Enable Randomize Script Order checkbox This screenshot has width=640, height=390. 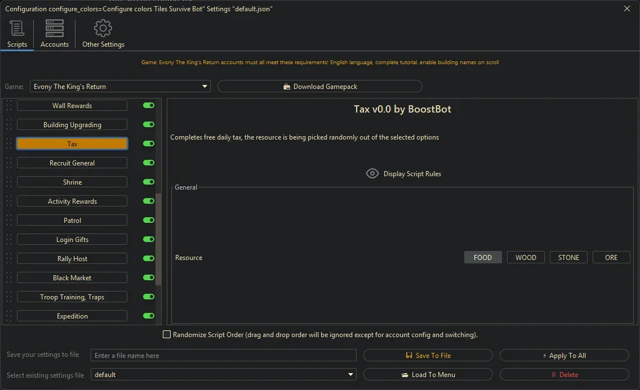pos(167,334)
